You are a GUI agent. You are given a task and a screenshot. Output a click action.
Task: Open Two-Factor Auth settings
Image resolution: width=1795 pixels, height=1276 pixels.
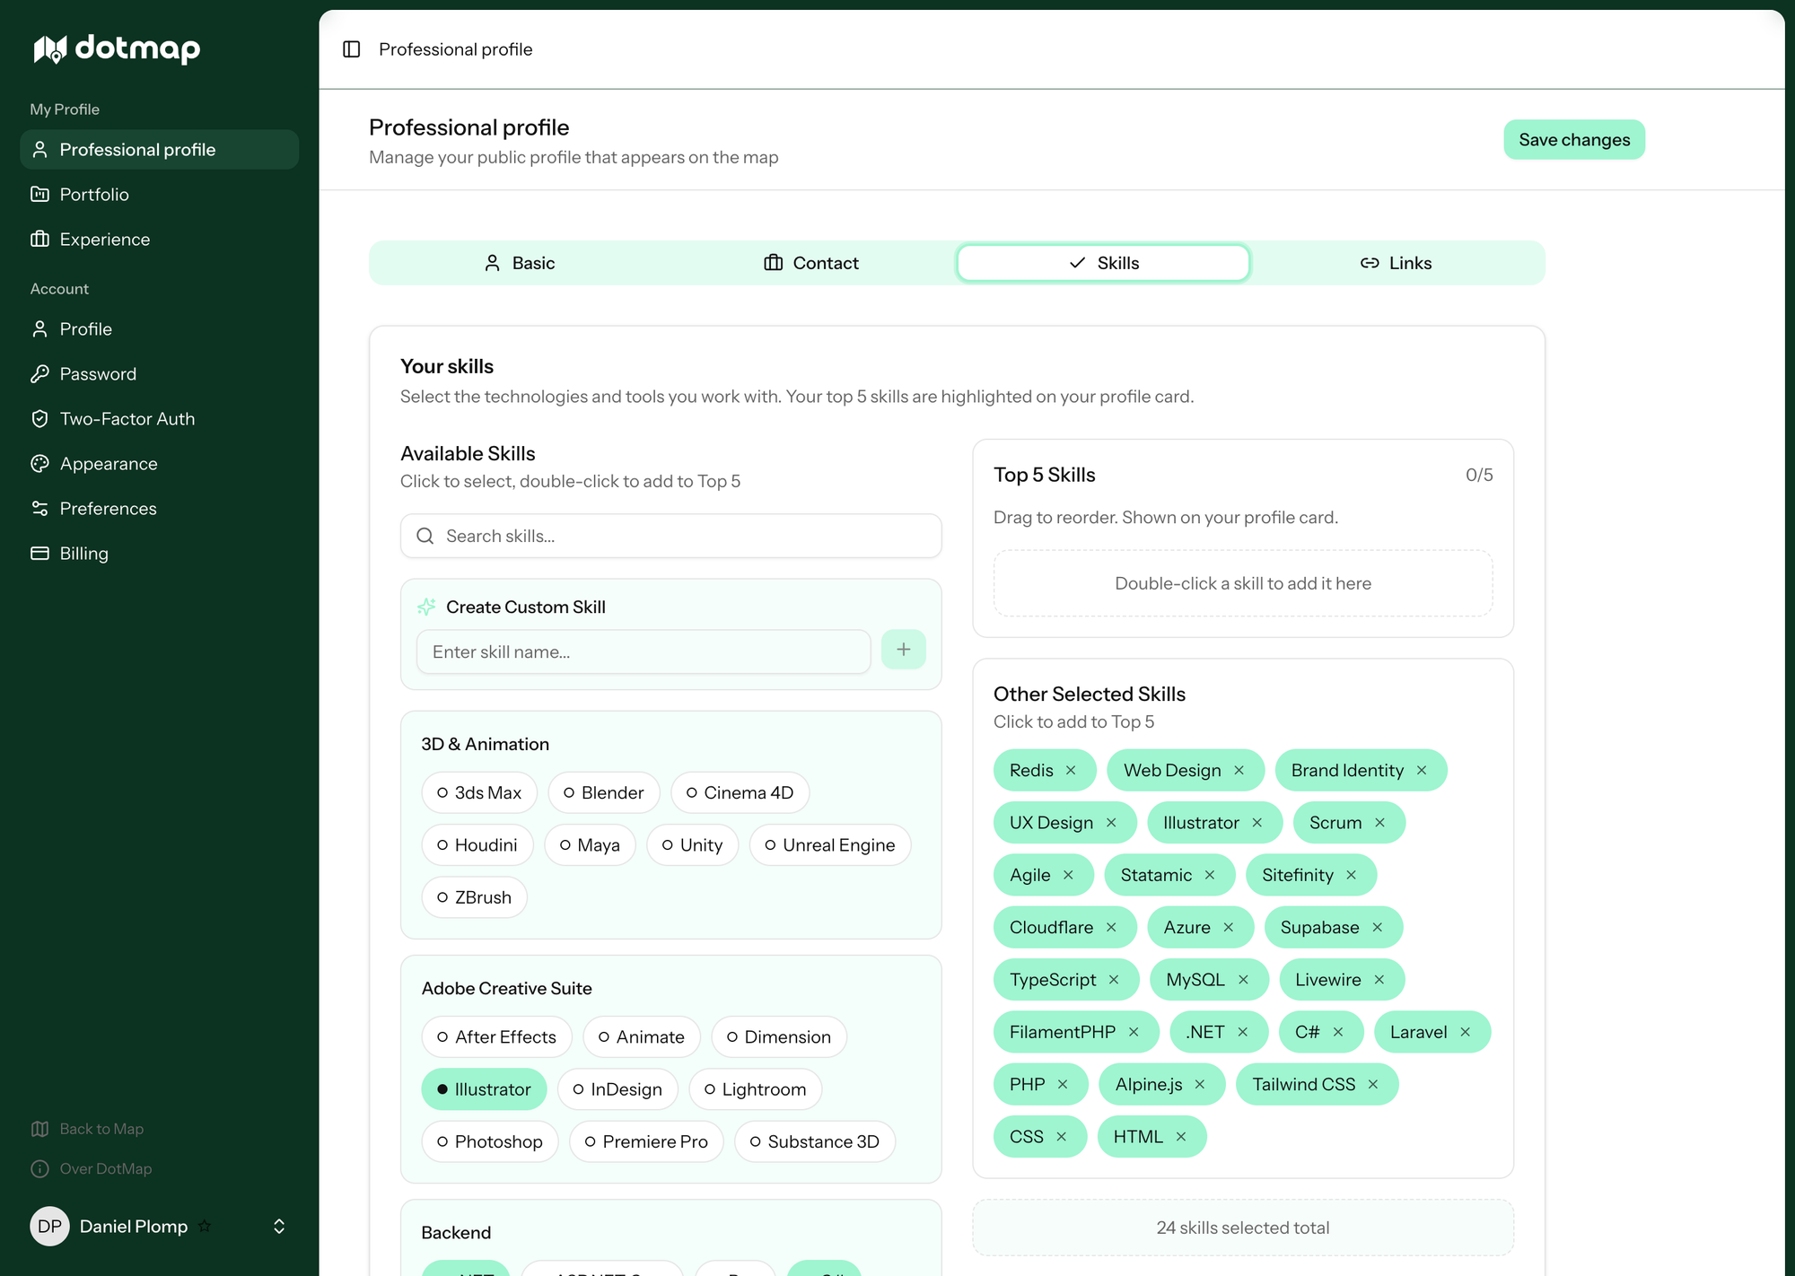(x=127, y=419)
